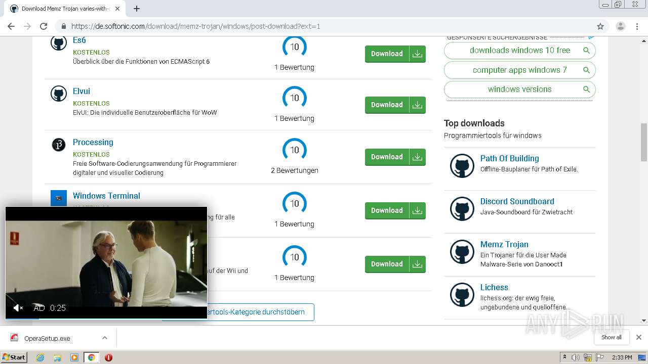Click the Path Of Building GitHub icon
Viewport: 648px width, 364px height.
tap(462, 166)
